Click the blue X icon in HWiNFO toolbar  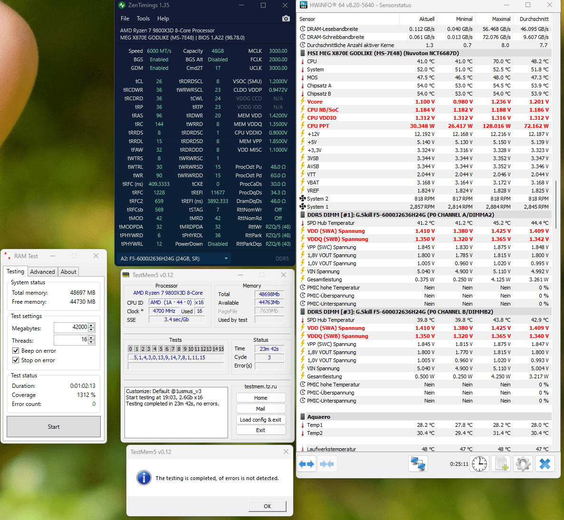point(545,463)
